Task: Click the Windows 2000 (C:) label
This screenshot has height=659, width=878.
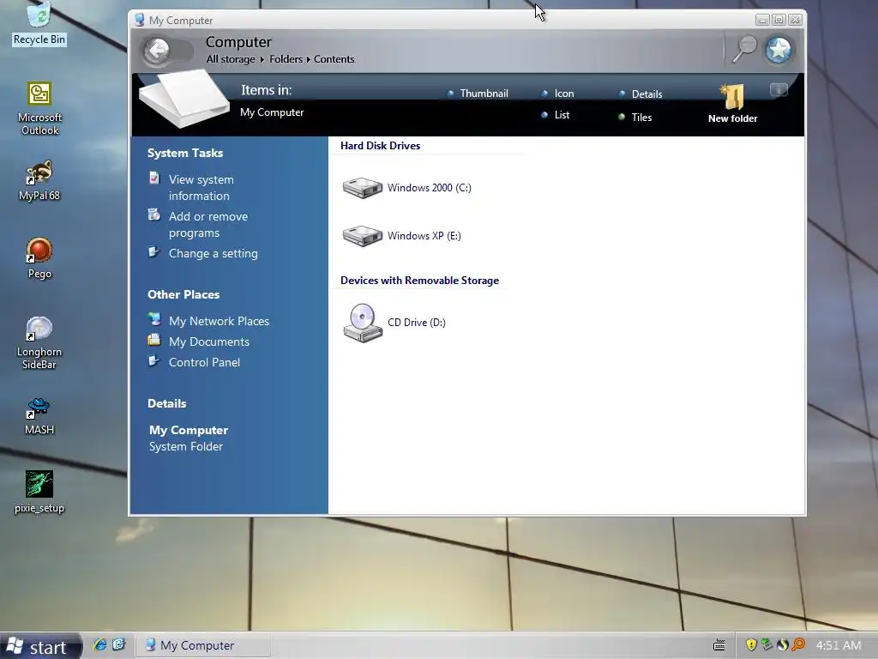Action: 430,188
